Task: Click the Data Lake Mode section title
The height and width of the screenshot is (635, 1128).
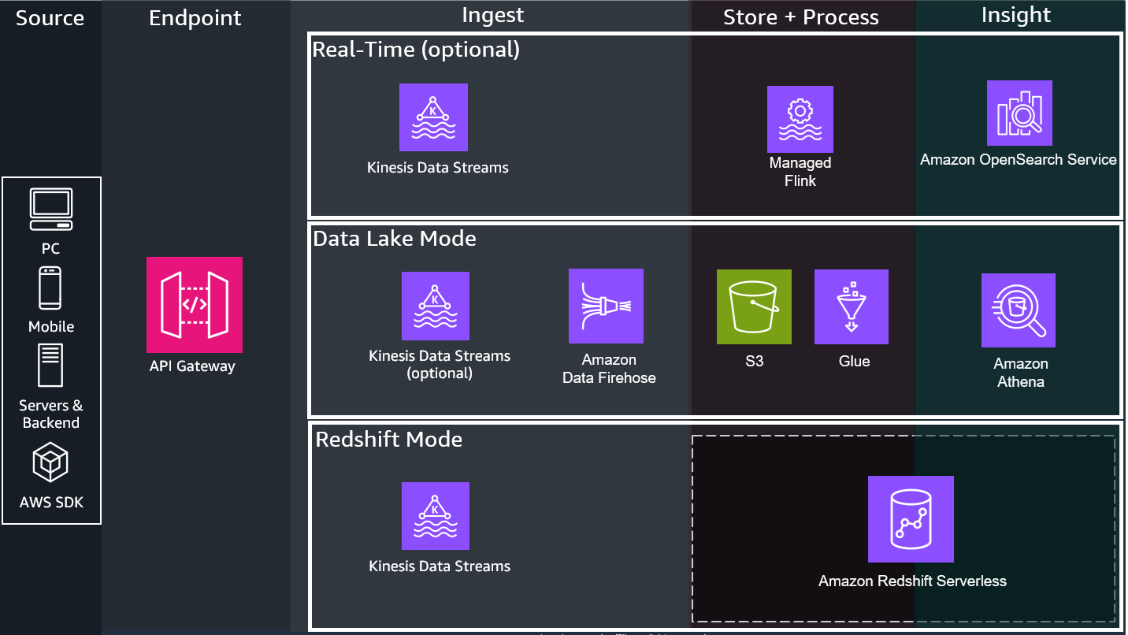Action: click(395, 238)
